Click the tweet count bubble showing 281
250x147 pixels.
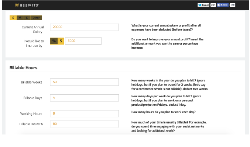coord(213,5)
